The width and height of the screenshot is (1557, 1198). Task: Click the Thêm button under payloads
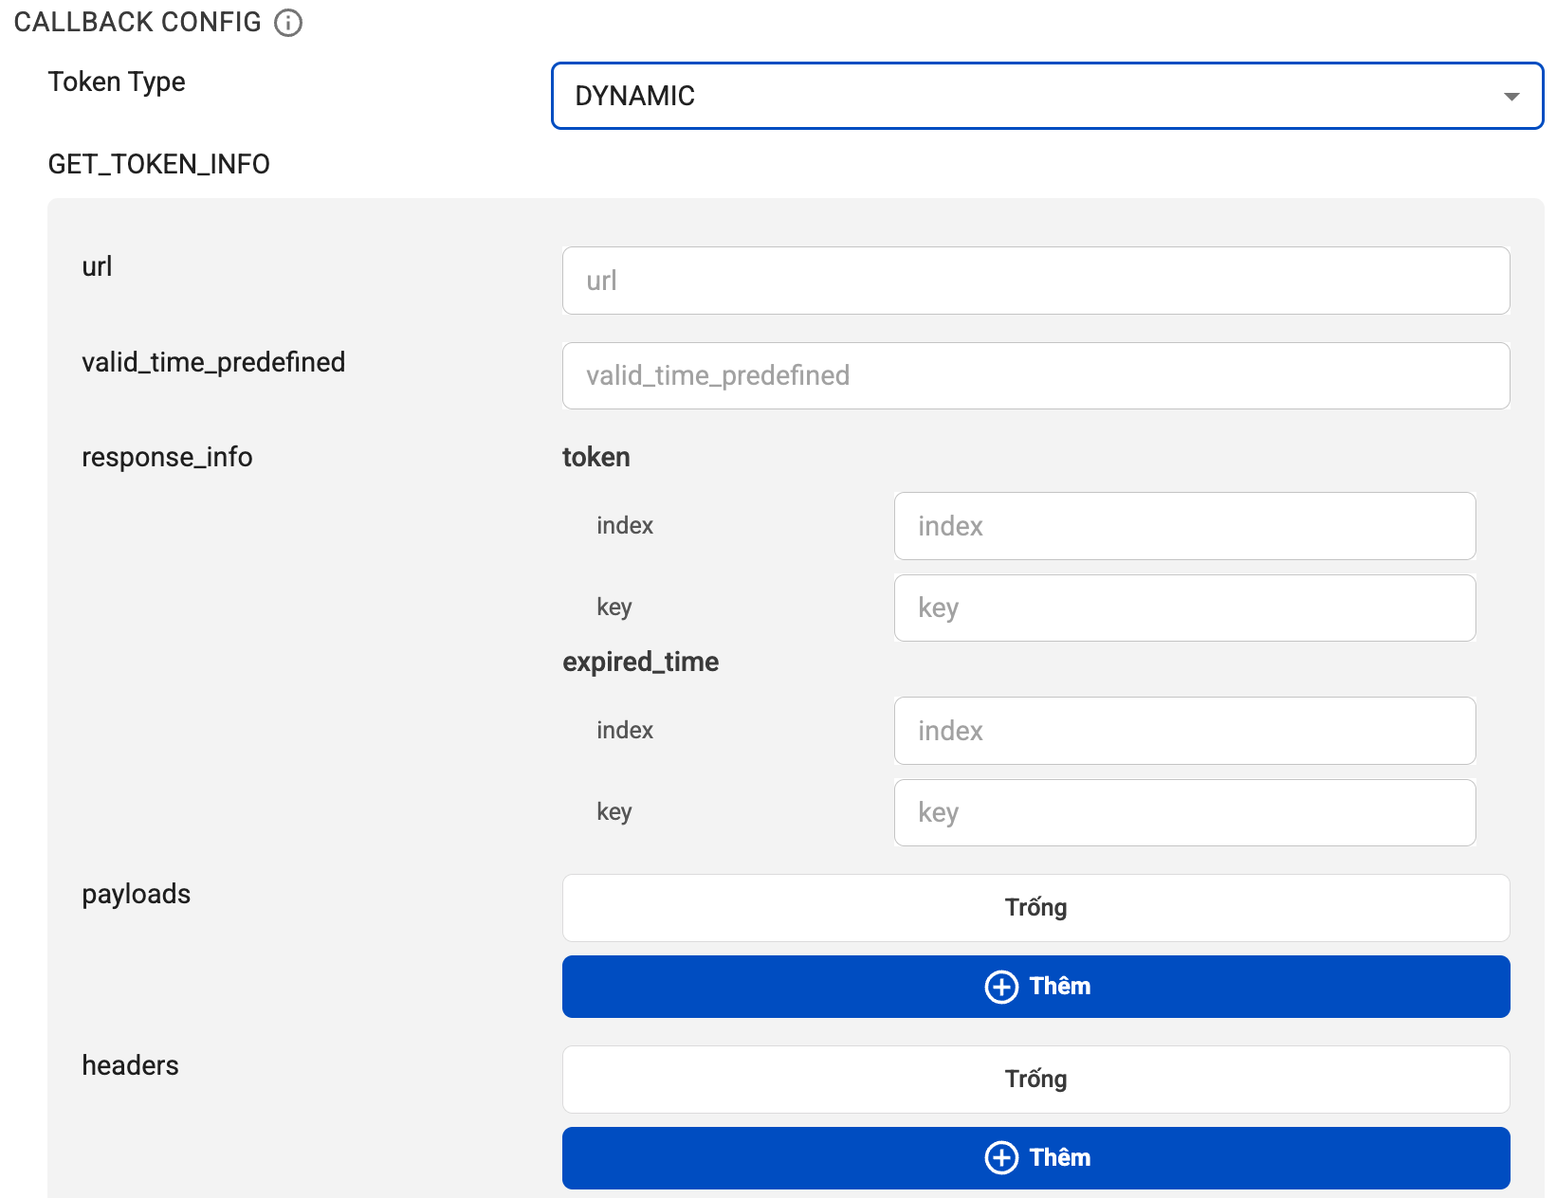point(1035,987)
